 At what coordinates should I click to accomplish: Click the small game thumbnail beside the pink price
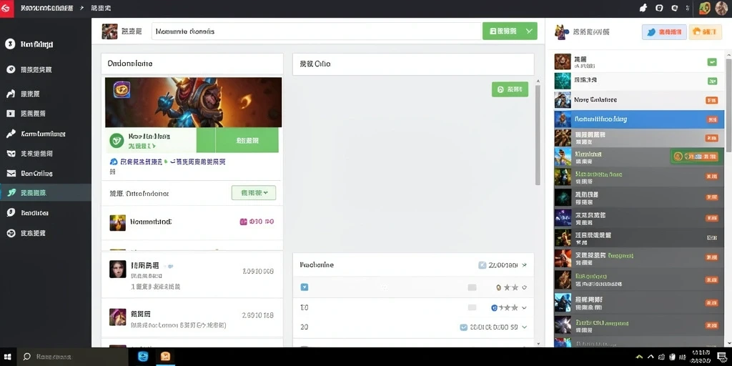[x=117, y=223]
